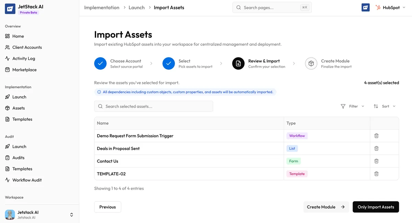The width and height of the screenshot is (412, 223).
Task: Click the Previous button
Action: pyautogui.click(x=107, y=207)
